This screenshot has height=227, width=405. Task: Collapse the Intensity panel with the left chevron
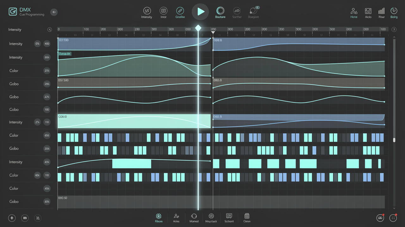point(50,29)
